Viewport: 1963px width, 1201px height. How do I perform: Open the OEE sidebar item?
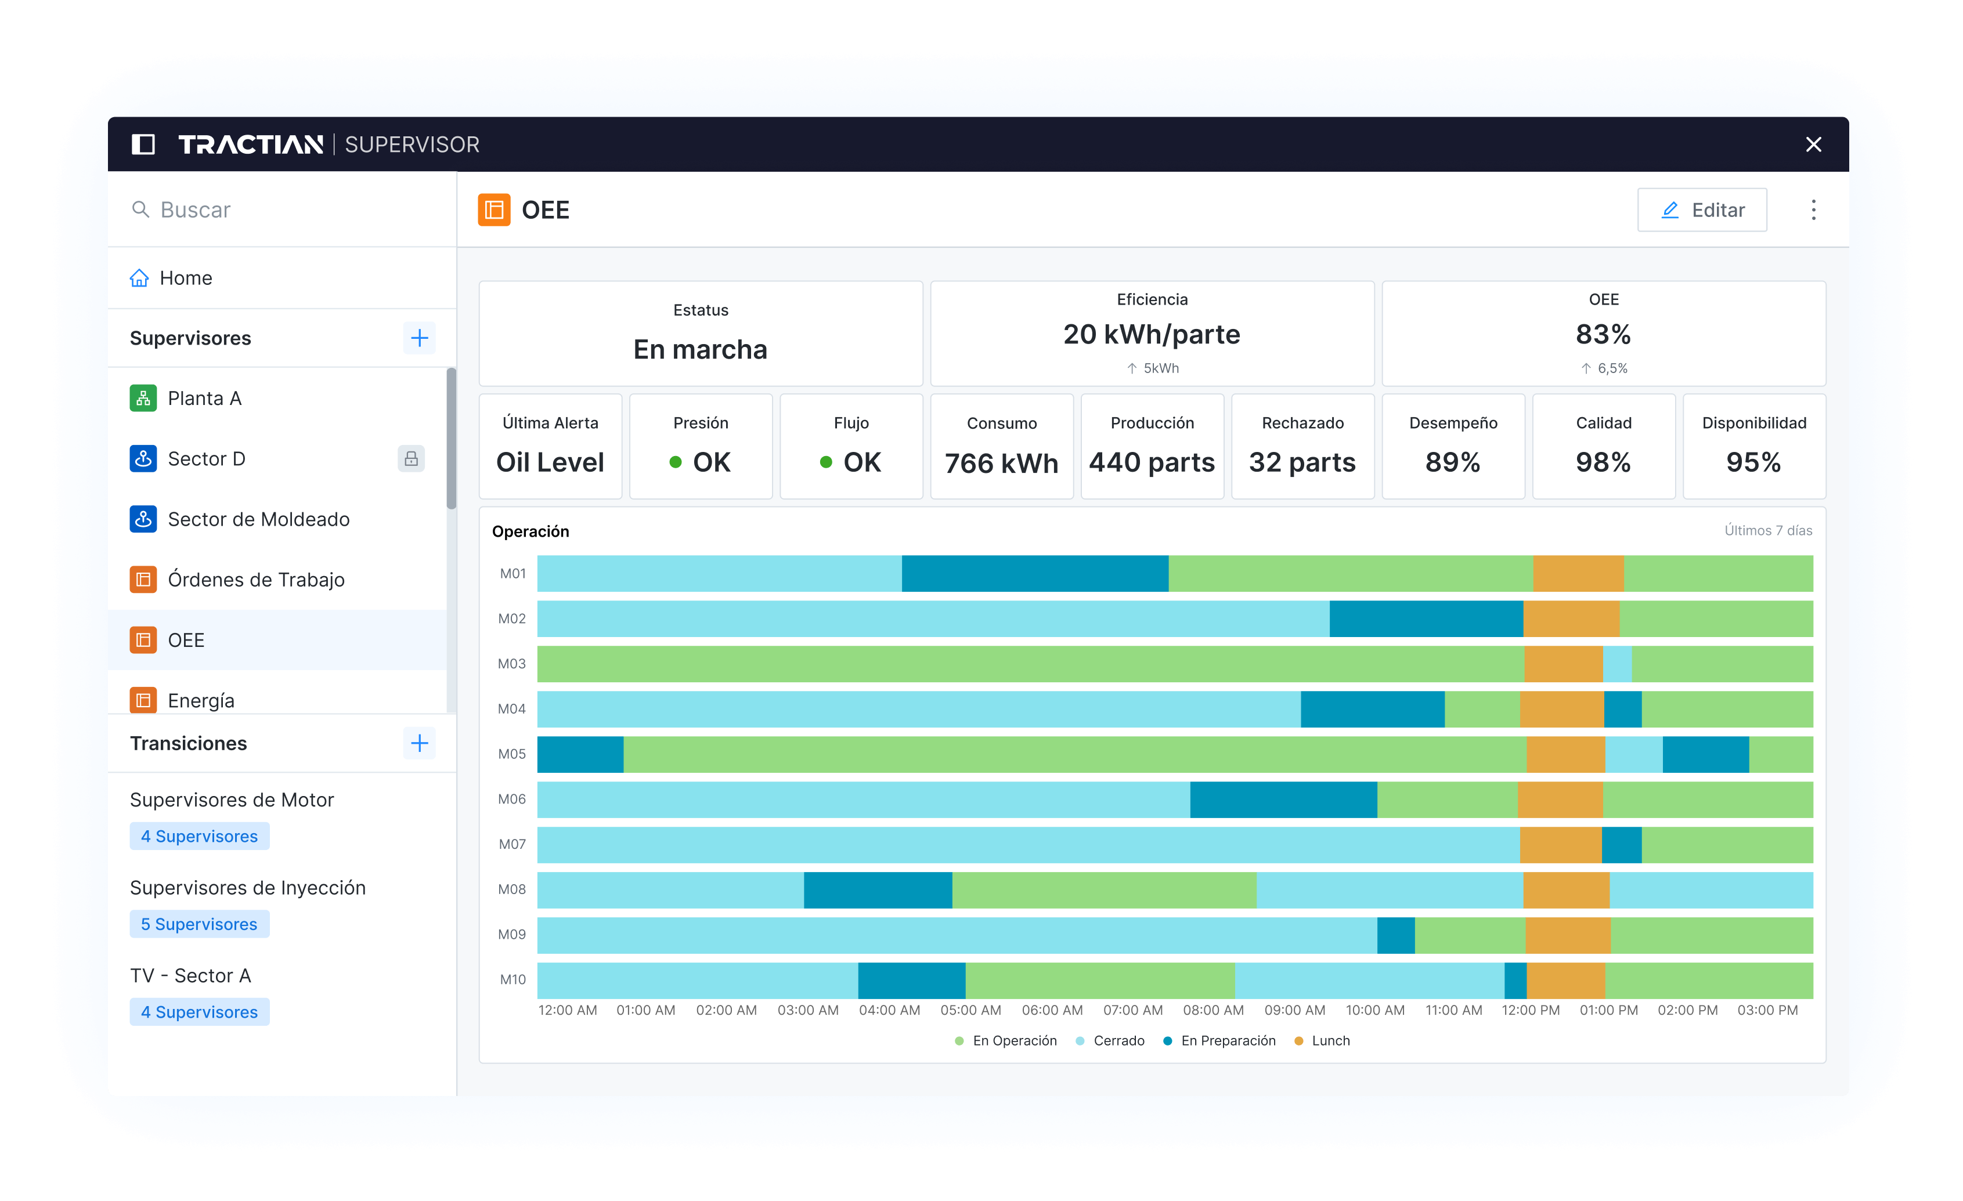pos(186,641)
